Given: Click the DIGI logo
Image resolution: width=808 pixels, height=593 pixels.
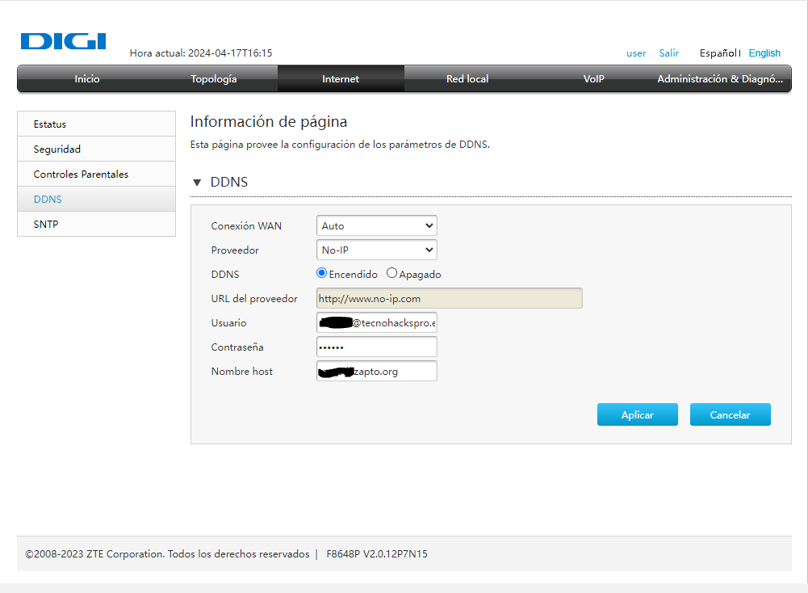Looking at the screenshot, I should pyautogui.click(x=63, y=41).
